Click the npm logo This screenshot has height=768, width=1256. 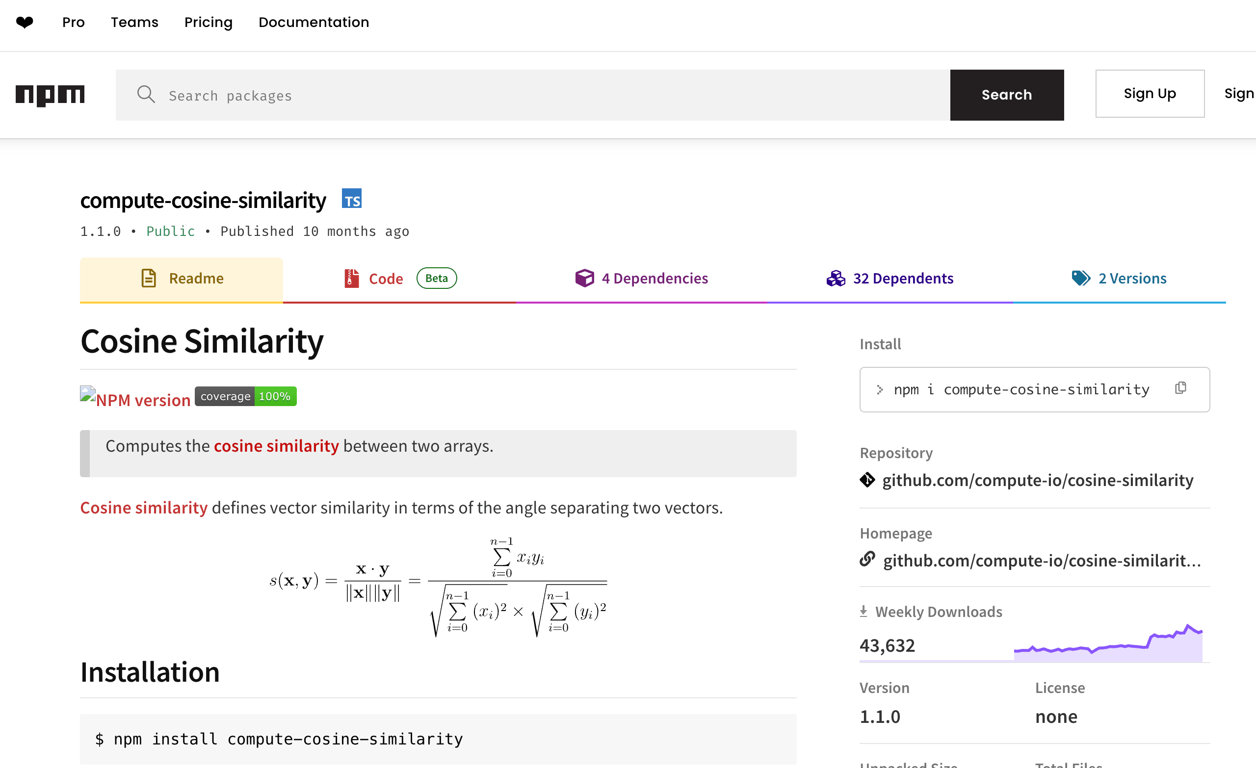50,95
